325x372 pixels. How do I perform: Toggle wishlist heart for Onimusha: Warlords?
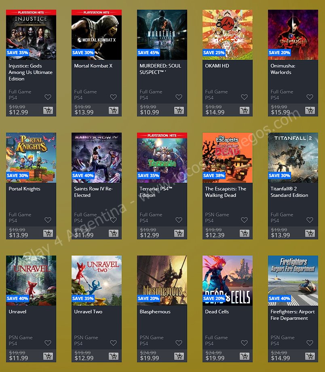(x=310, y=97)
